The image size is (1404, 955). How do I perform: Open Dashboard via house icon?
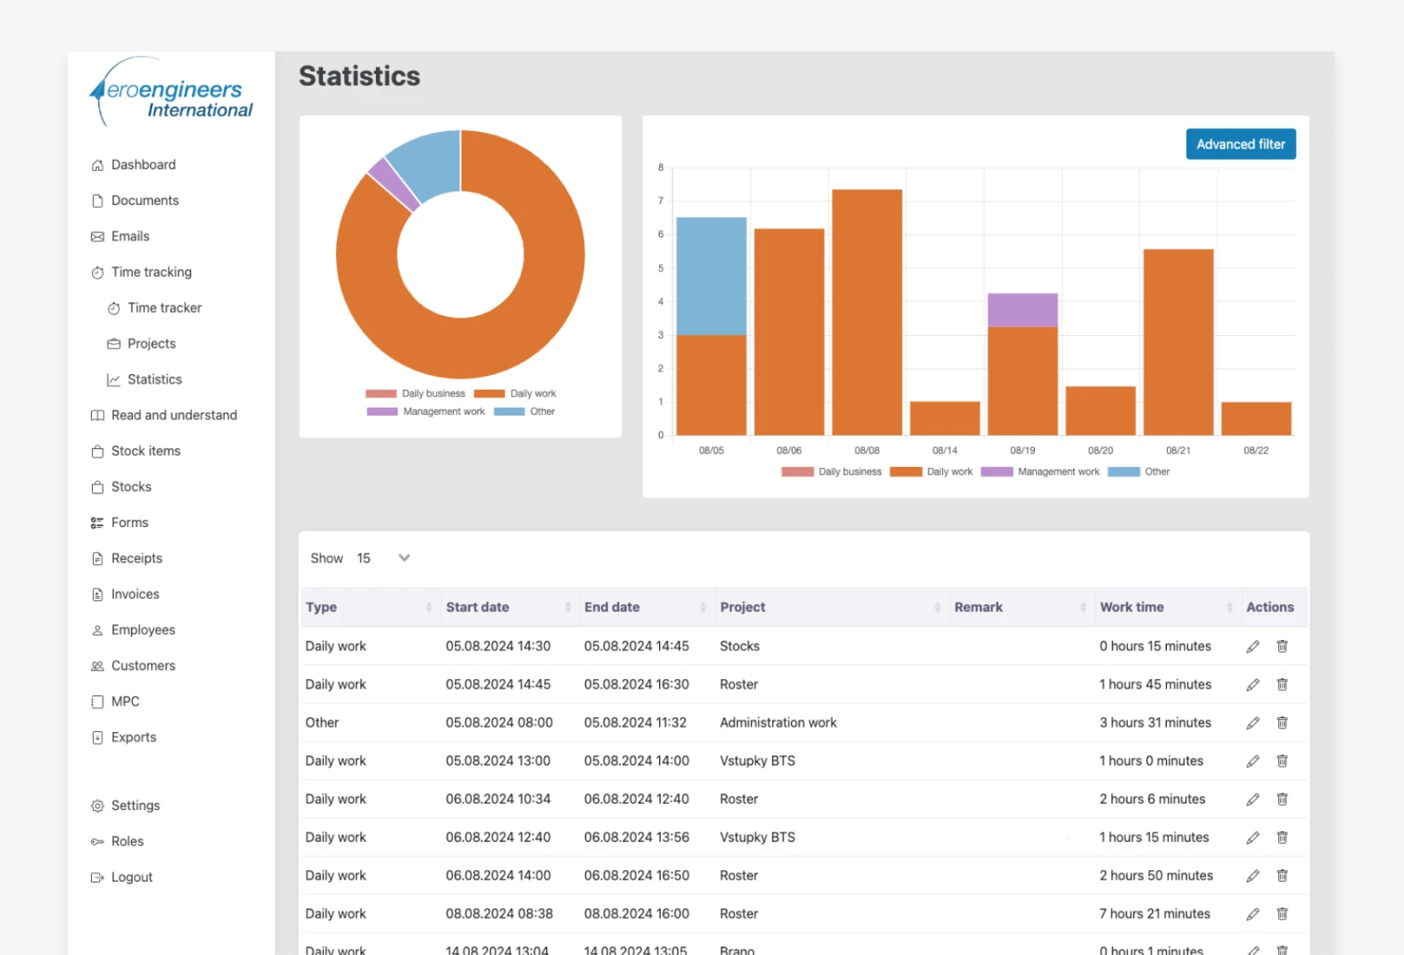[x=97, y=165]
